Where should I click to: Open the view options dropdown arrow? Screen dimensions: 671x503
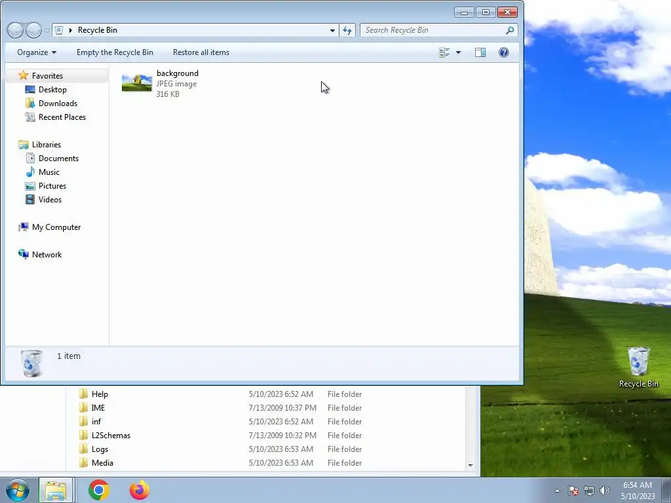point(458,52)
